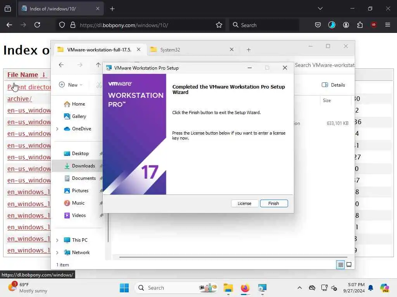Open the Copilot preview icon in taskbar
Screen dimensions: 397x297
[385, 288]
